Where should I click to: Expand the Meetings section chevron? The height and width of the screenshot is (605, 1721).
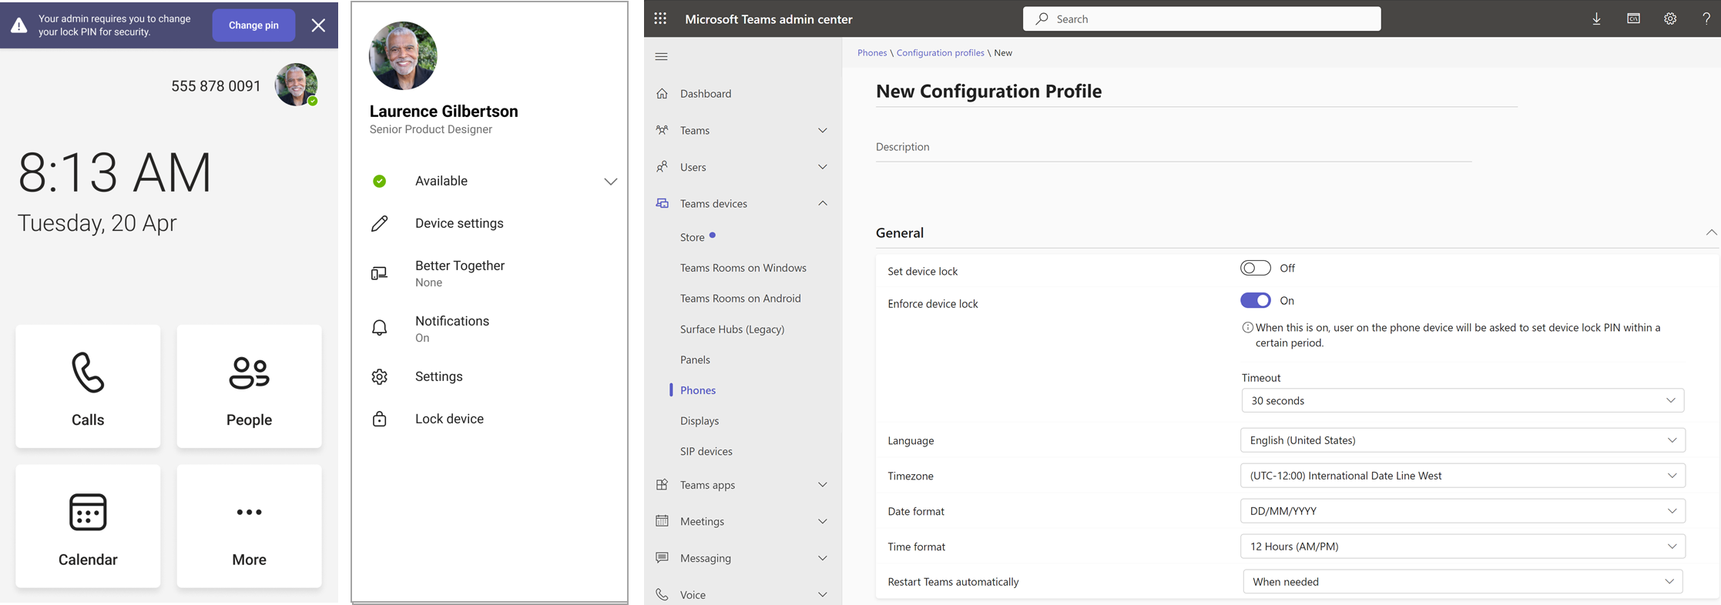(822, 521)
